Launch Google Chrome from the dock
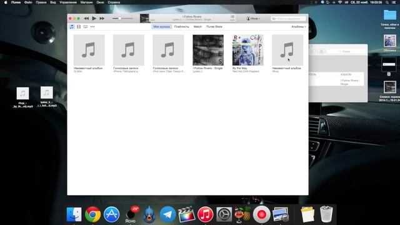 pos(92,214)
